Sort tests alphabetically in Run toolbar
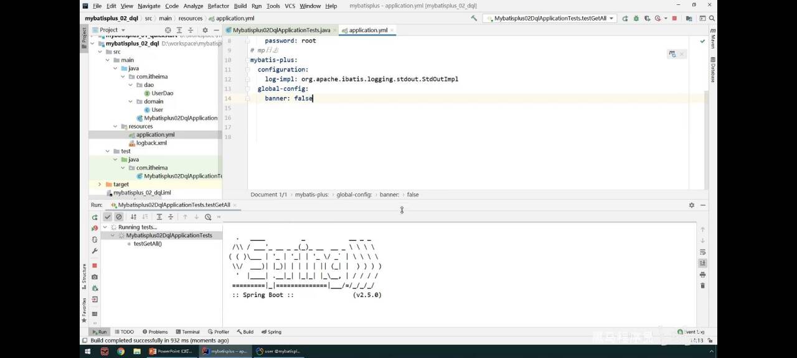 pyautogui.click(x=133, y=217)
